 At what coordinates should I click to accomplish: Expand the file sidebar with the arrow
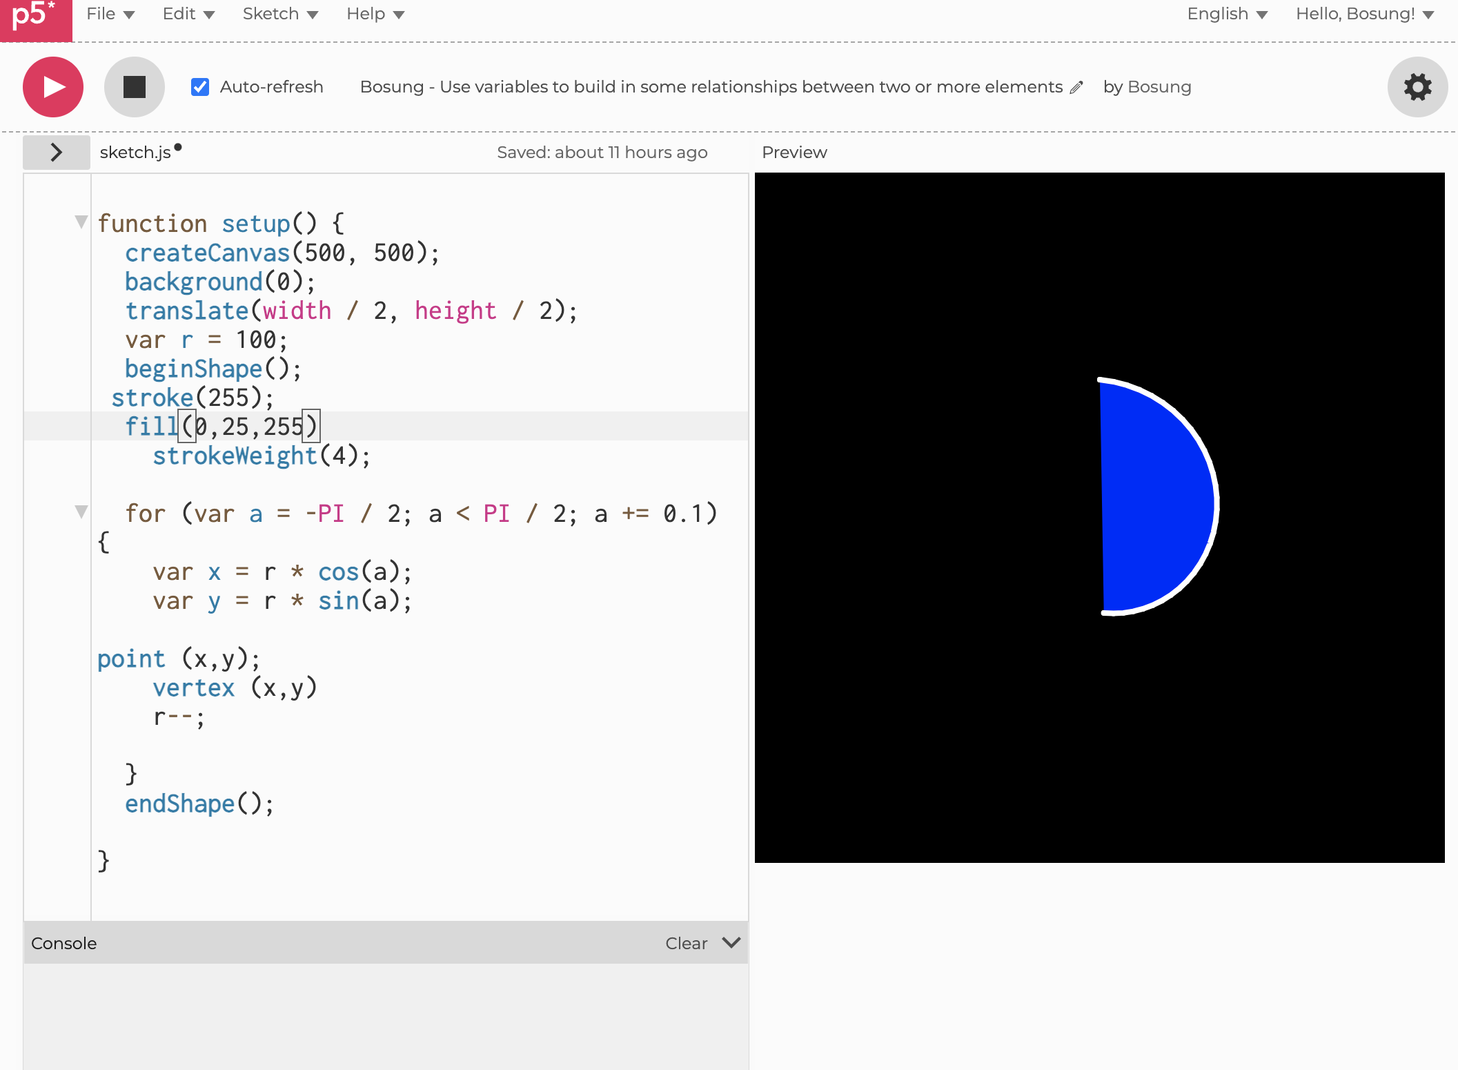57,153
